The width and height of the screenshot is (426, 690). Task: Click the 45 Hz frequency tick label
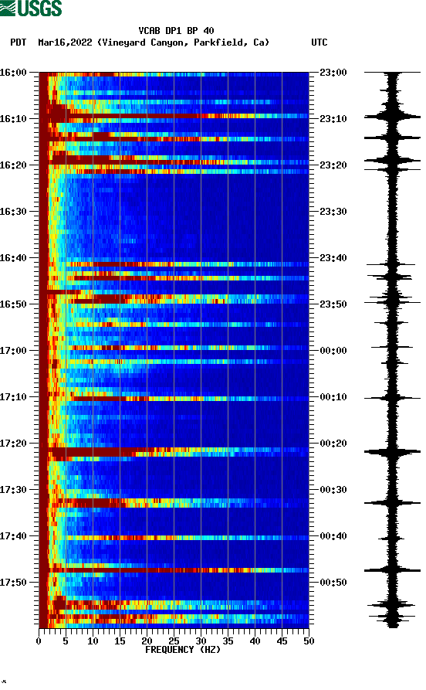[282, 641]
